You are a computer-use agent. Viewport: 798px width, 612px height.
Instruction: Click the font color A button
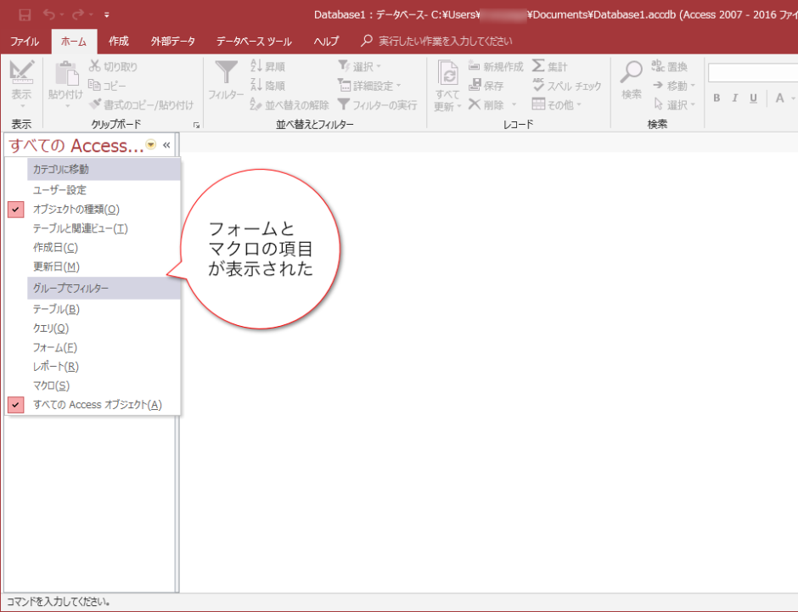tap(779, 98)
